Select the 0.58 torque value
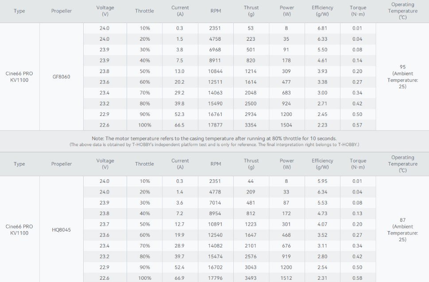This screenshot has width=429, height=282. point(357,278)
